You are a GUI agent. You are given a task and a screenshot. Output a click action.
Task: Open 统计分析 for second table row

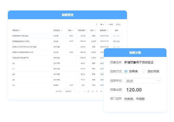(x=117, y=41)
